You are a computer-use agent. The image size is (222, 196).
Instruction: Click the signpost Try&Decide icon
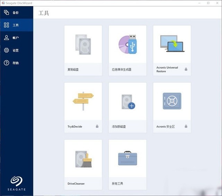click(83, 101)
